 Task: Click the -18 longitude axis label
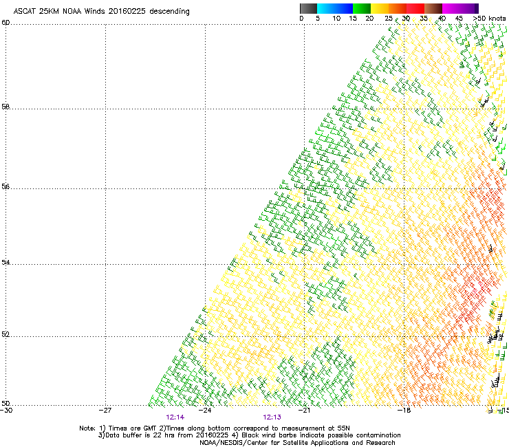coord(404,410)
